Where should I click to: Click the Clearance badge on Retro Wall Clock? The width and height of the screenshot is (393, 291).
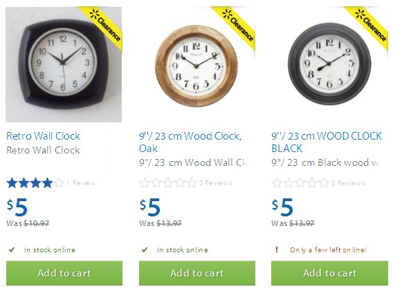click(x=104, y=26)
